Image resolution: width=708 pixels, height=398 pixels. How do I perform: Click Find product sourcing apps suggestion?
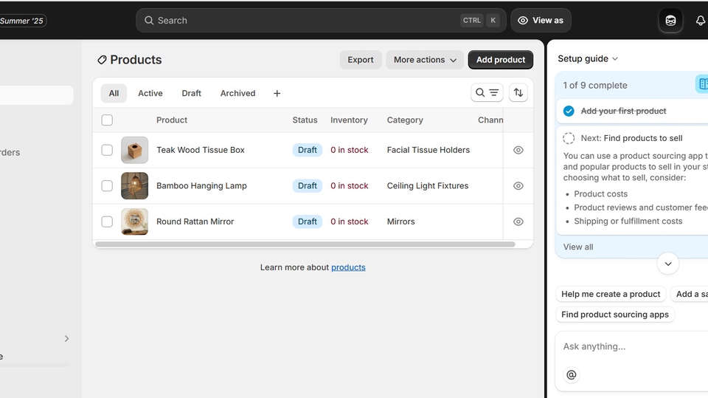[615, 315]
